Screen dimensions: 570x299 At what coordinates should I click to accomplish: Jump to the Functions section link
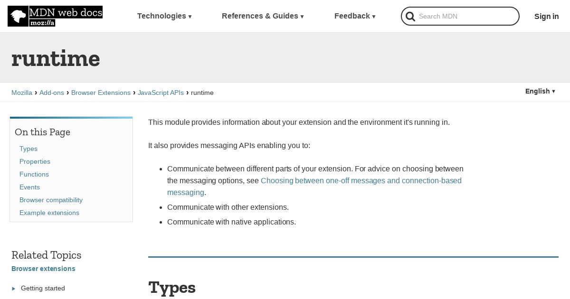(x=34, y=174)
